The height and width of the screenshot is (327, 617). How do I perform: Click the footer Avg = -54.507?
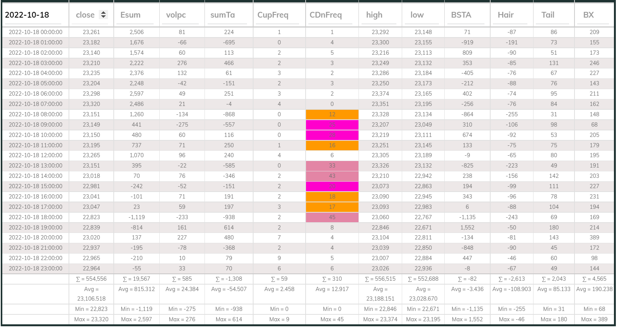tap(229, 289)
